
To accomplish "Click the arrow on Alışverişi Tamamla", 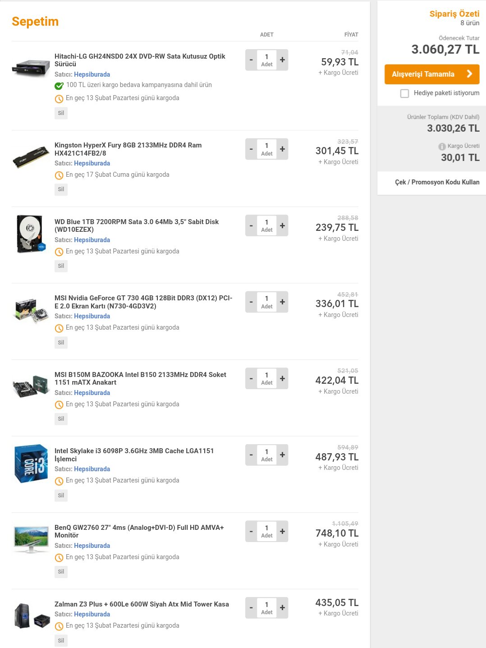I will point(469,74).
